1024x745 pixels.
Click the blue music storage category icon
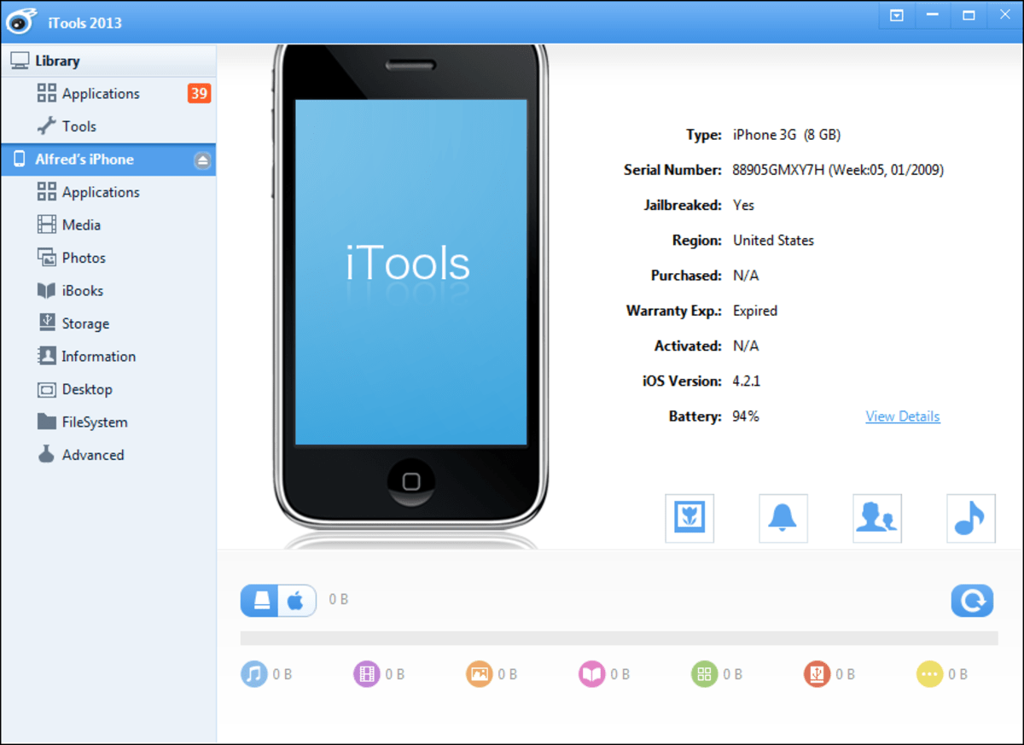click(x=254, y=674)
